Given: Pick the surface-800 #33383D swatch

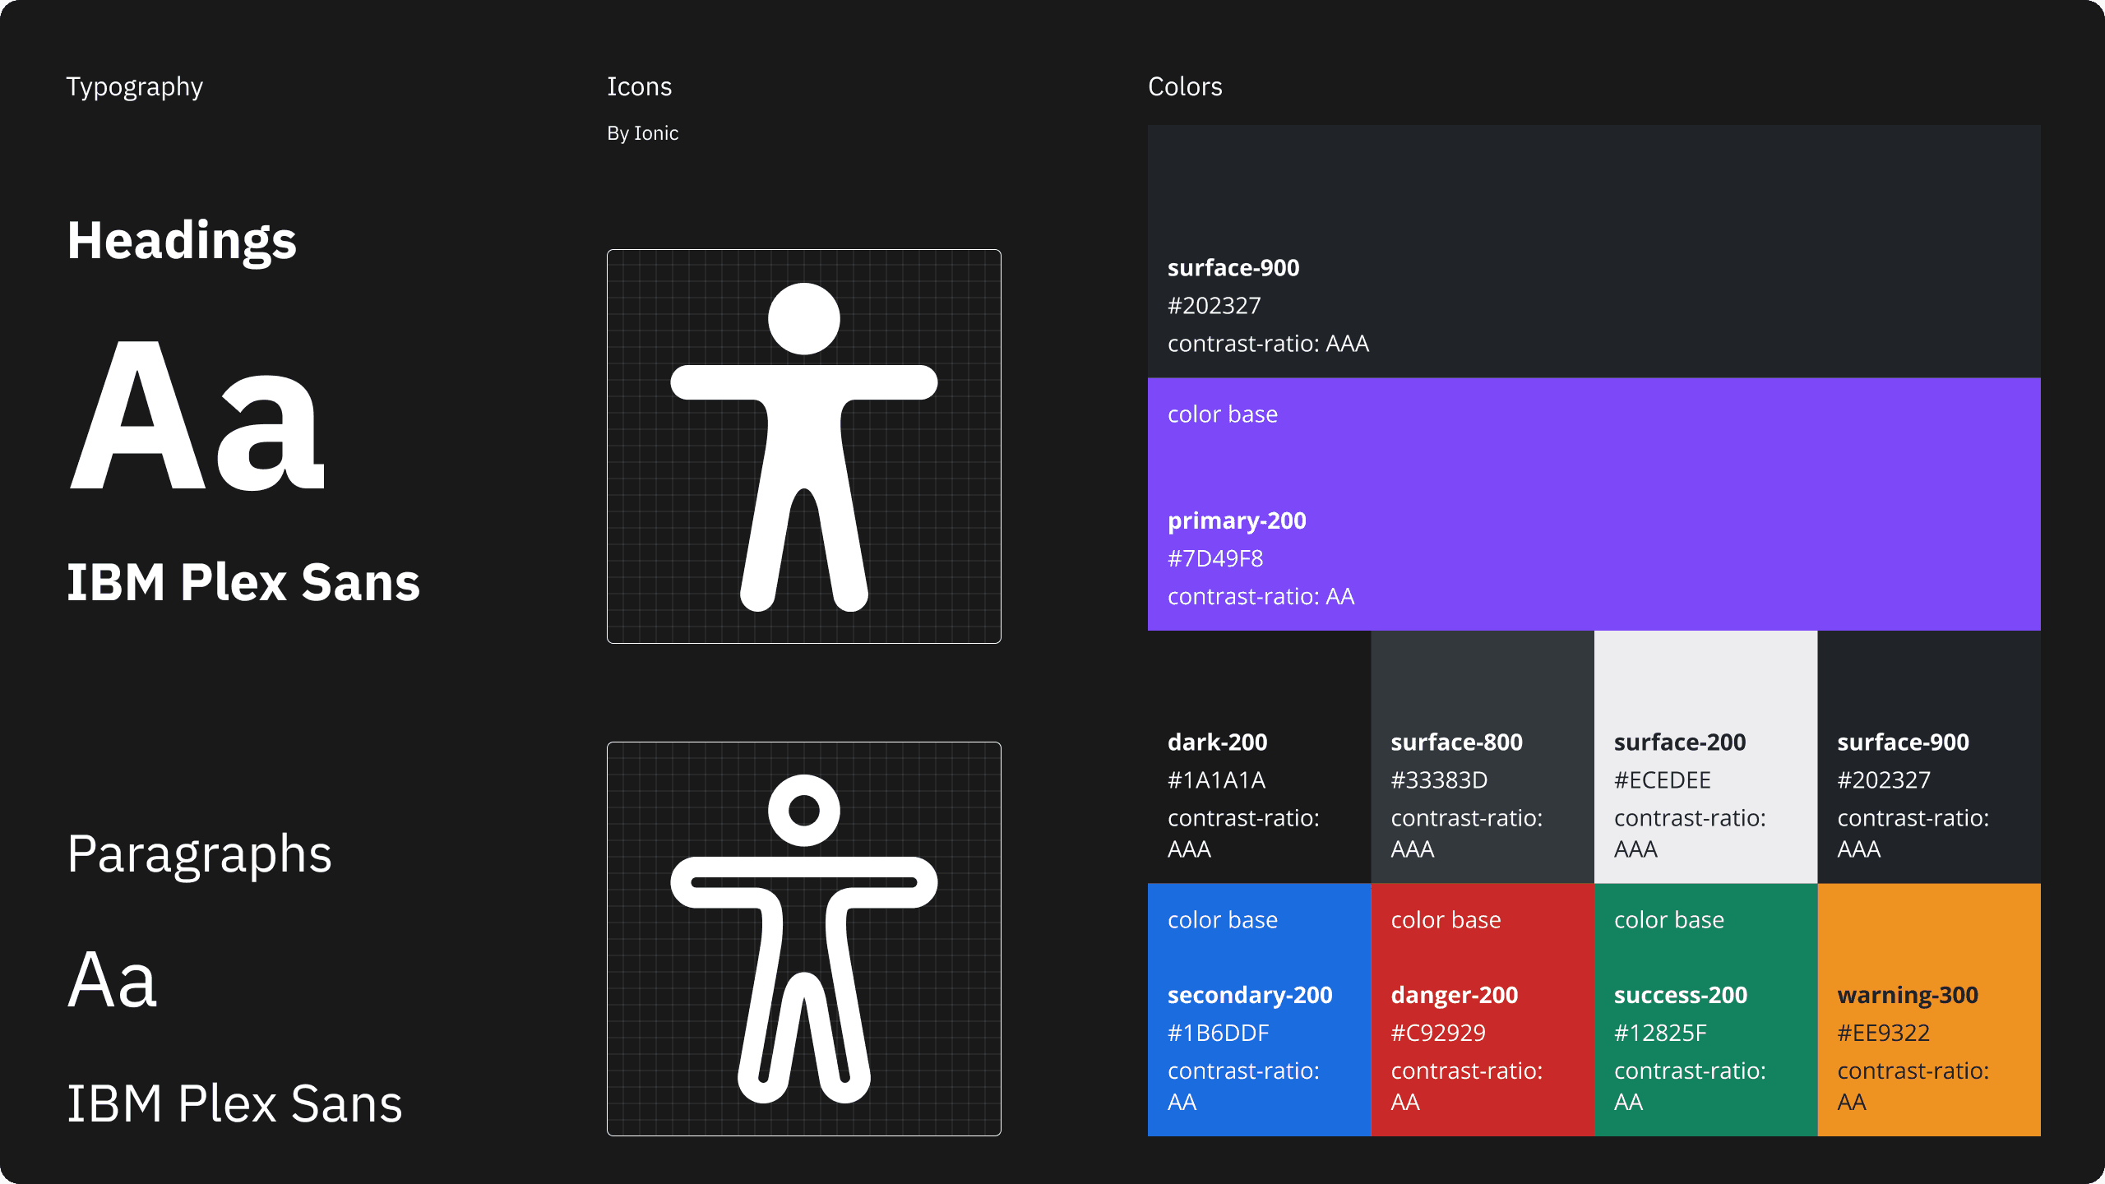Looking at the screenshot, I should (x=1483, y=757).
